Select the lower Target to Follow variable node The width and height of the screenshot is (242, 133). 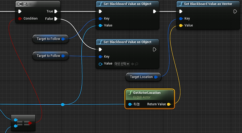pos(50,56)
